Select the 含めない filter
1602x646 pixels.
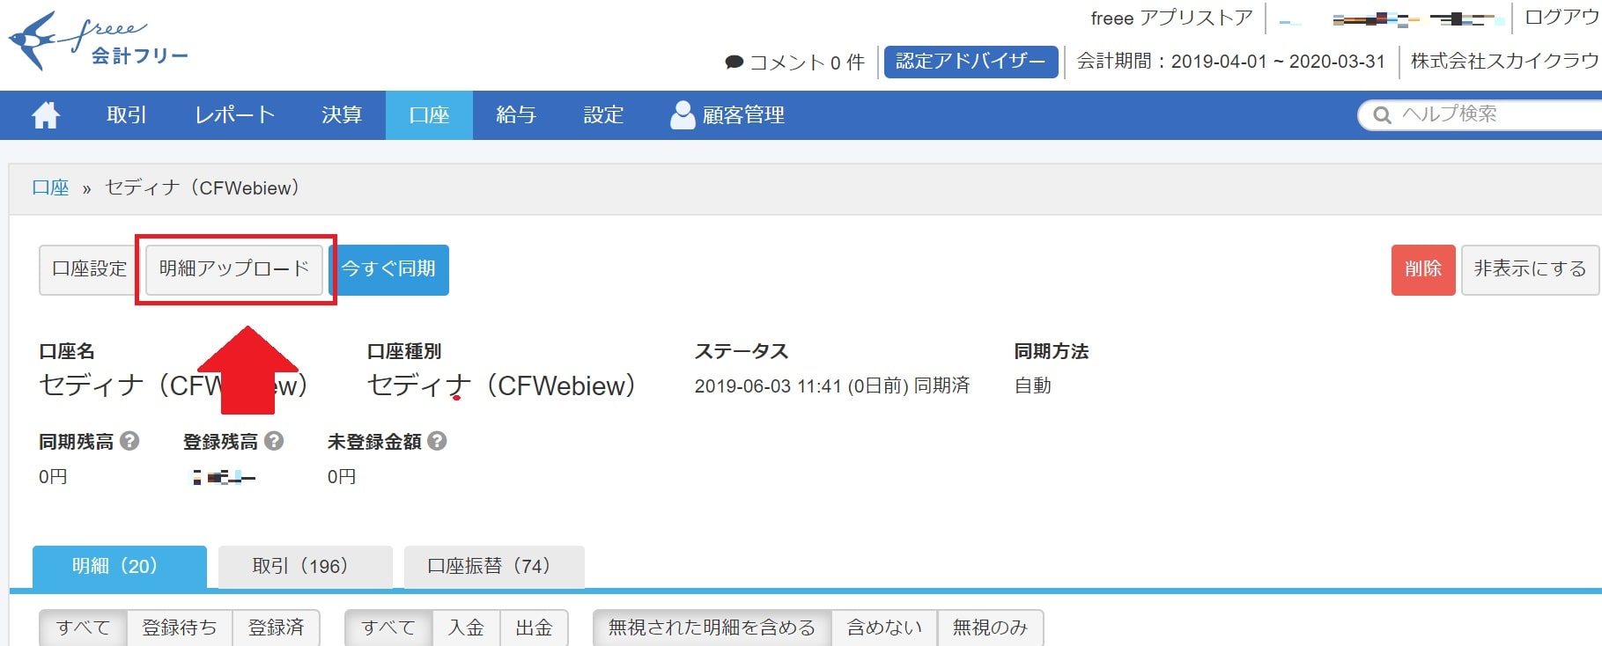(x=884, y=628)
